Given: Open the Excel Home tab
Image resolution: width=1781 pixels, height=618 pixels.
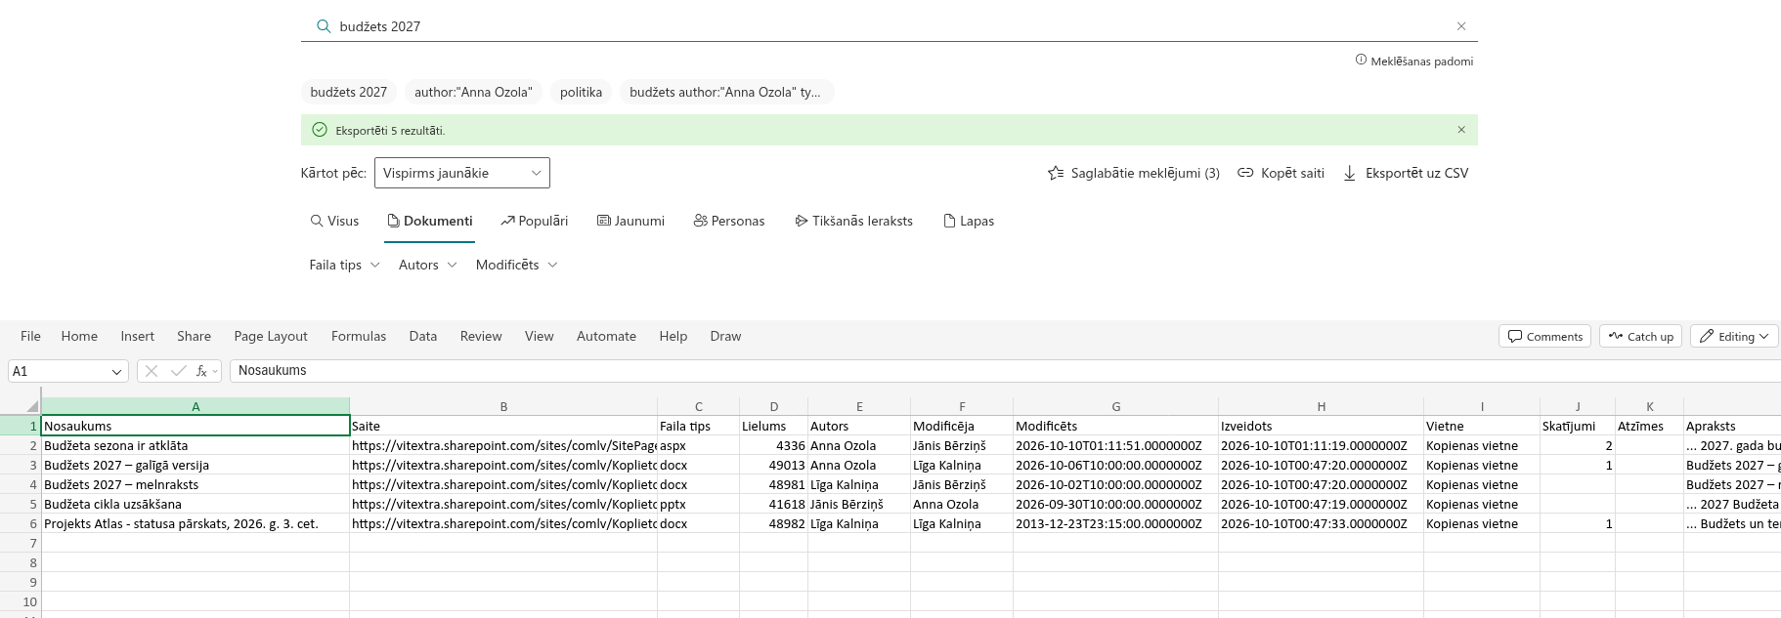Looking at the screenshot, I should (79, 336).
